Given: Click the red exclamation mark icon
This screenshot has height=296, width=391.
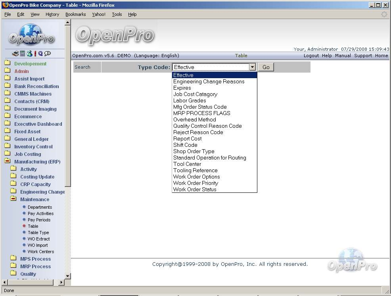Looking at the screenshot, I should 35,54.
